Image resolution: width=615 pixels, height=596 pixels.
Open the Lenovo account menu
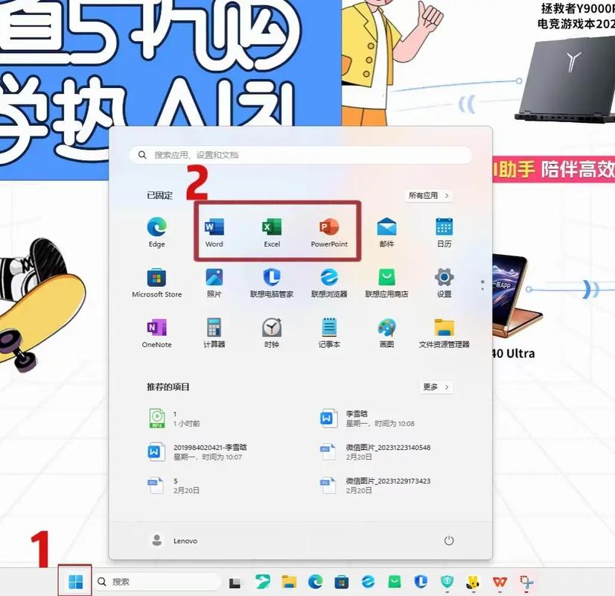177,540
